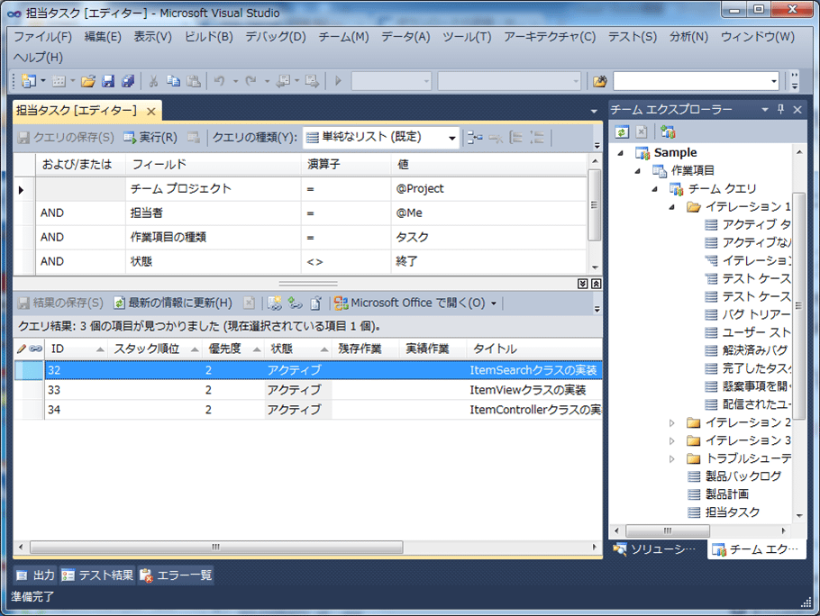Open the テスト結果 panel tab

97,575
